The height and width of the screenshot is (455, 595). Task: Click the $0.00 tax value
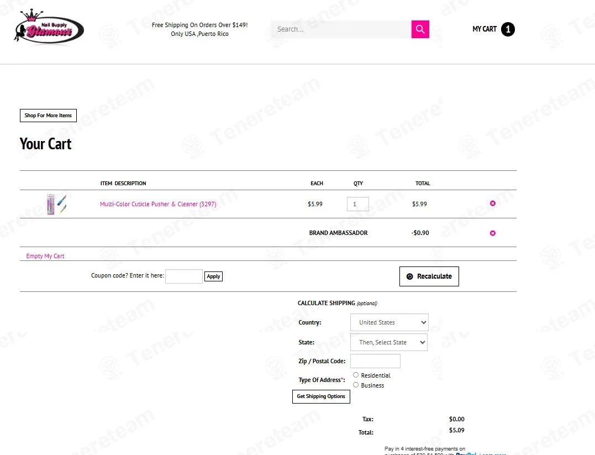[456, 419]
